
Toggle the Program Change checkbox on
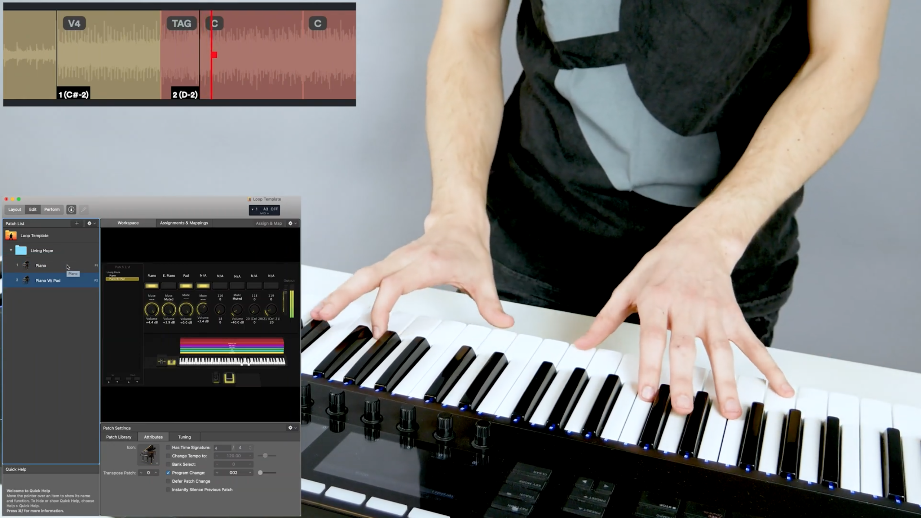point(168,473)
